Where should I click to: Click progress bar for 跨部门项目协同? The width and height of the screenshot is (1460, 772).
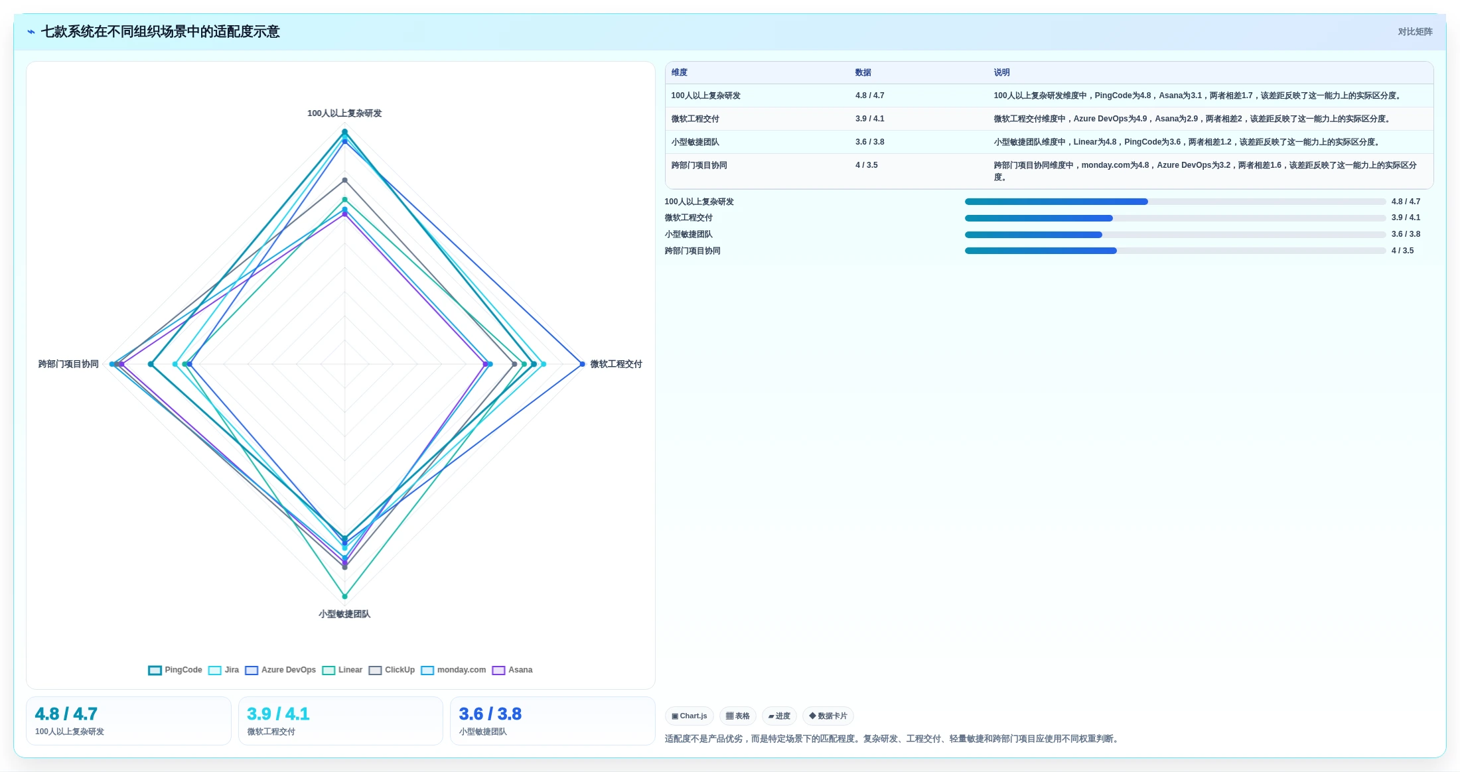click(x=1175, y=251)
